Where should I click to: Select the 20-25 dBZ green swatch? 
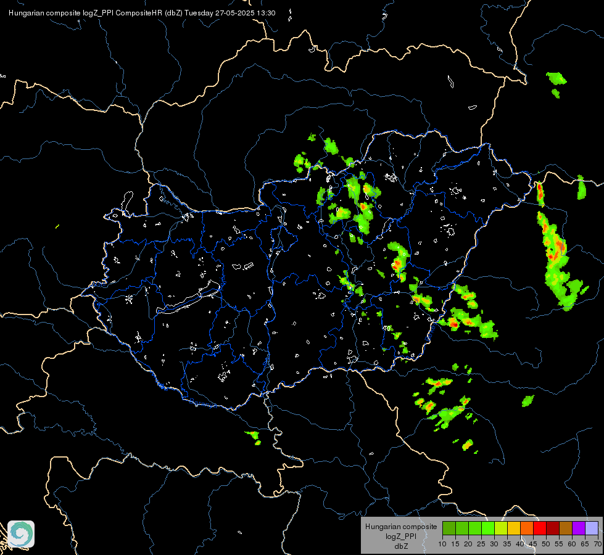(x=475, y=528)
